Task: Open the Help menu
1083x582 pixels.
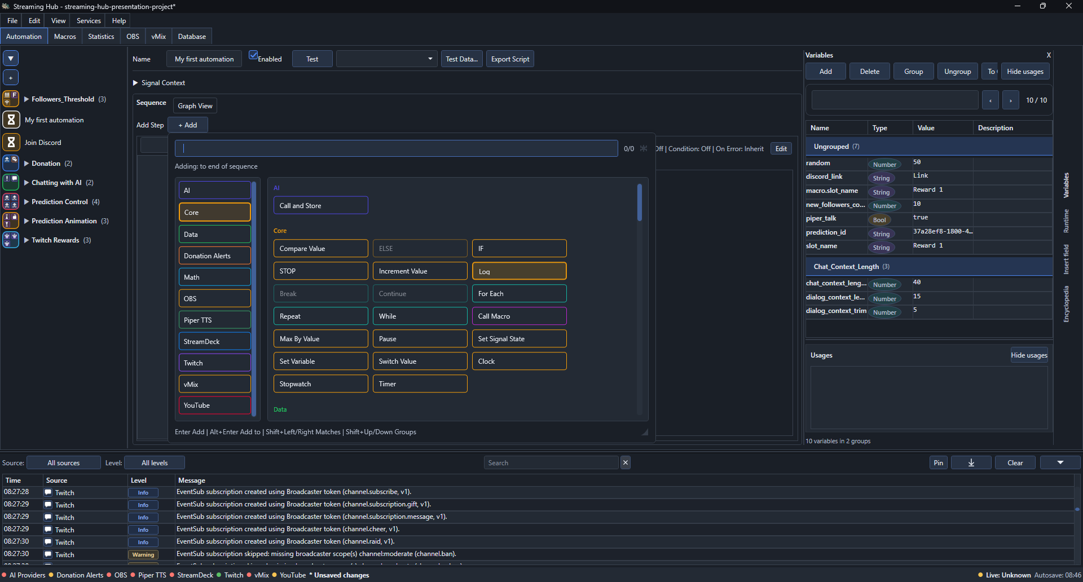Action: 118,20
